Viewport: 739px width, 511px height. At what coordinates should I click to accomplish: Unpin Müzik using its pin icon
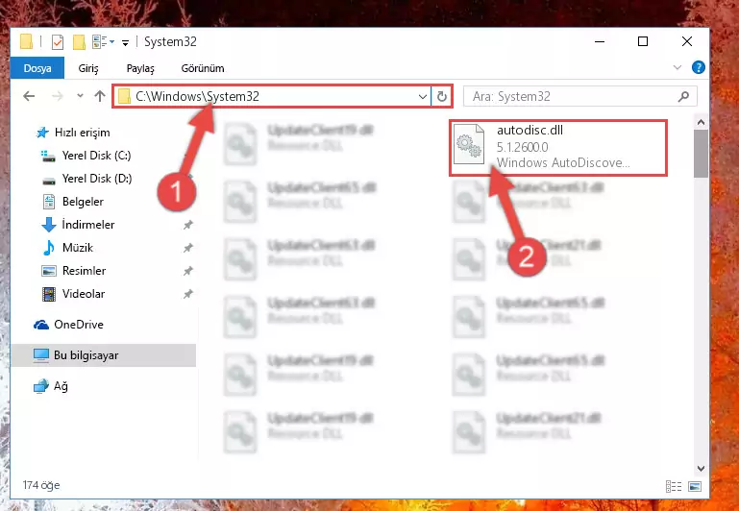(188, 248)
